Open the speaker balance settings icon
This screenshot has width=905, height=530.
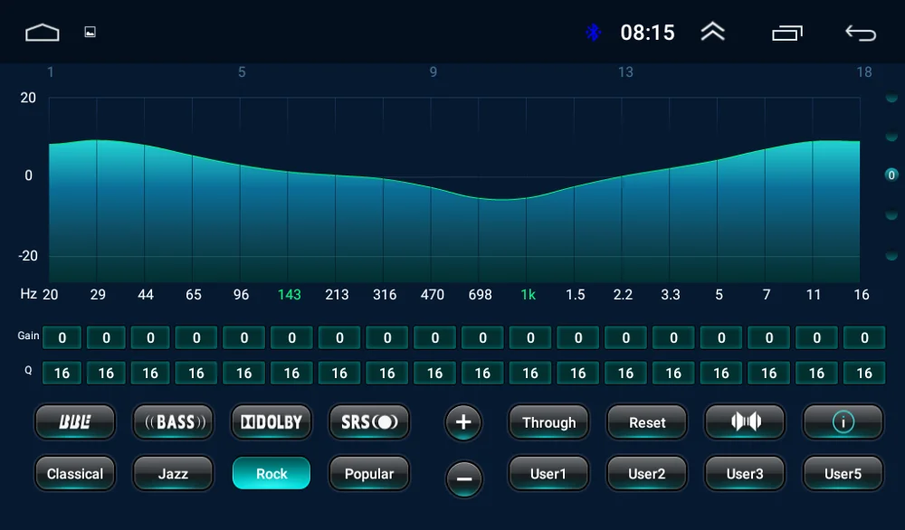tap(745, 422)
